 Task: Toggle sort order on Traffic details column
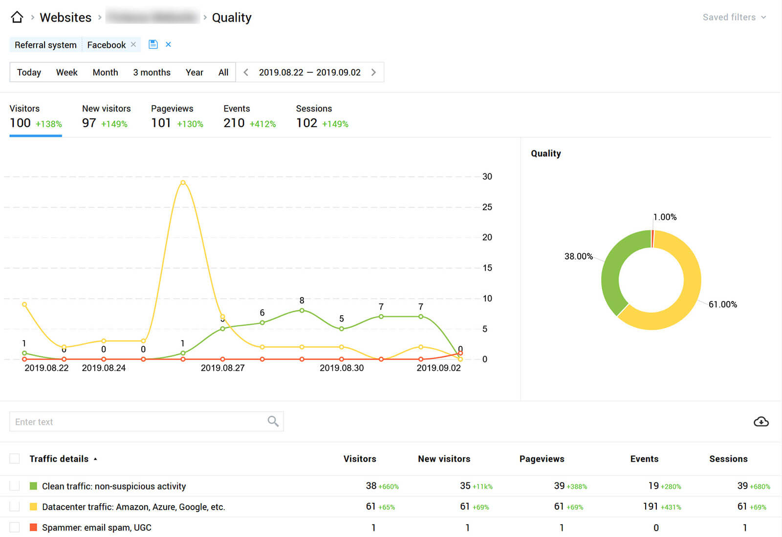coord(95,459)
